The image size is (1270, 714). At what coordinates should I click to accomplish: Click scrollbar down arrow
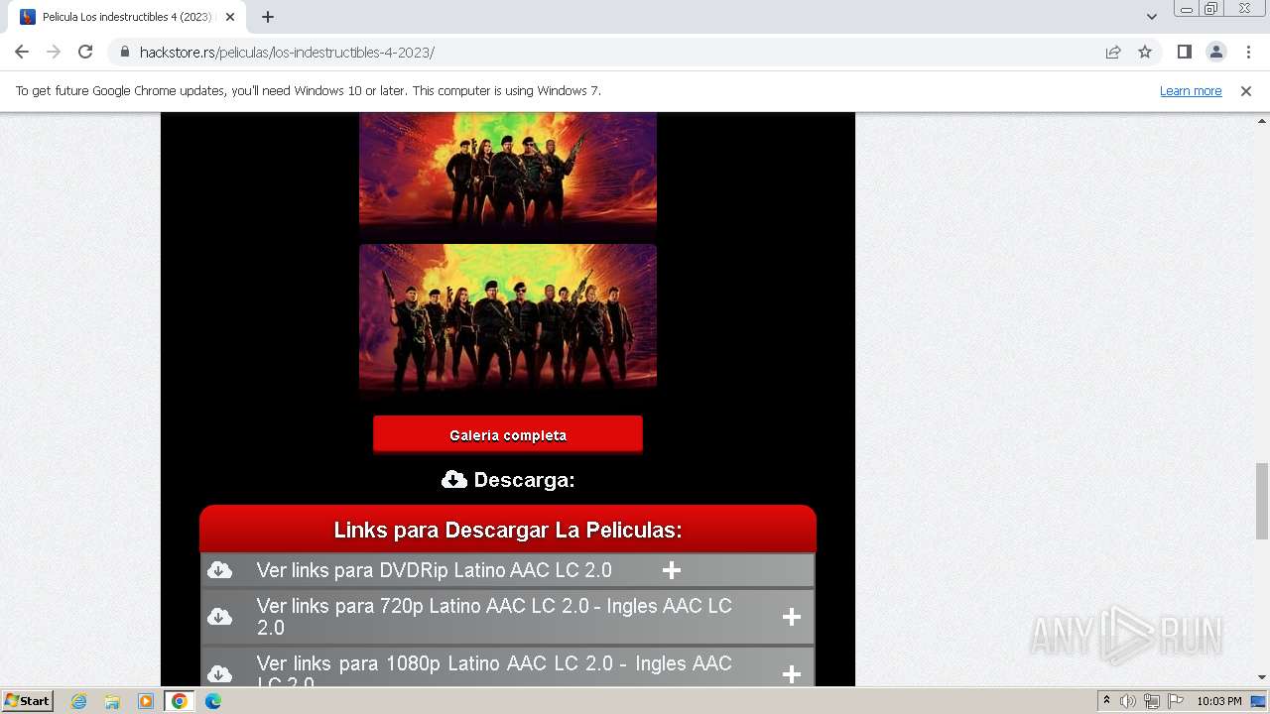1262,677
